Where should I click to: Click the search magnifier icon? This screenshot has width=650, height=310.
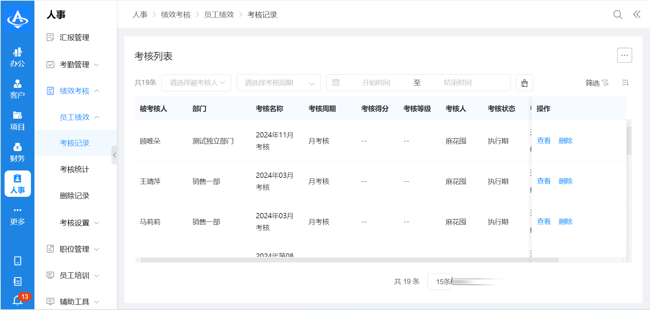tap(617, 14)
